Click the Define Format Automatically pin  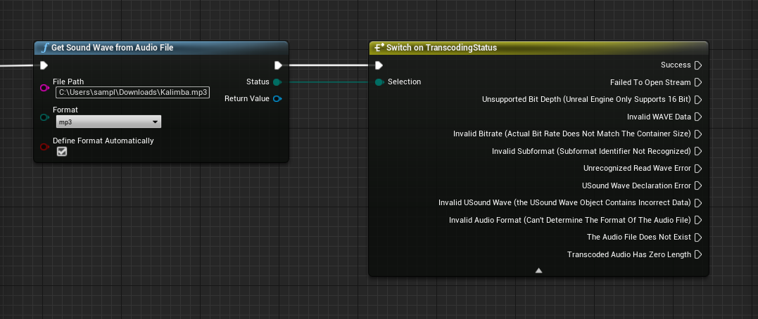click(x=44, y=147)
